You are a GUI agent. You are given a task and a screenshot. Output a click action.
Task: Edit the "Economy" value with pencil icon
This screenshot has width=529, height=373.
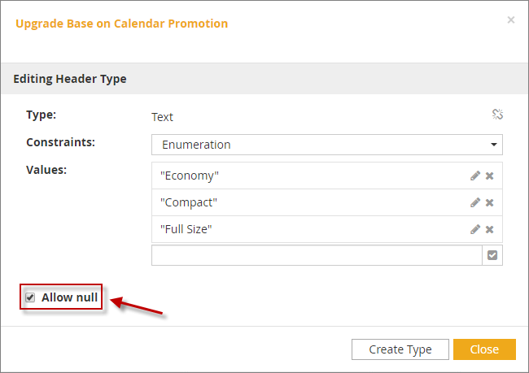click(x=475, y=176)
